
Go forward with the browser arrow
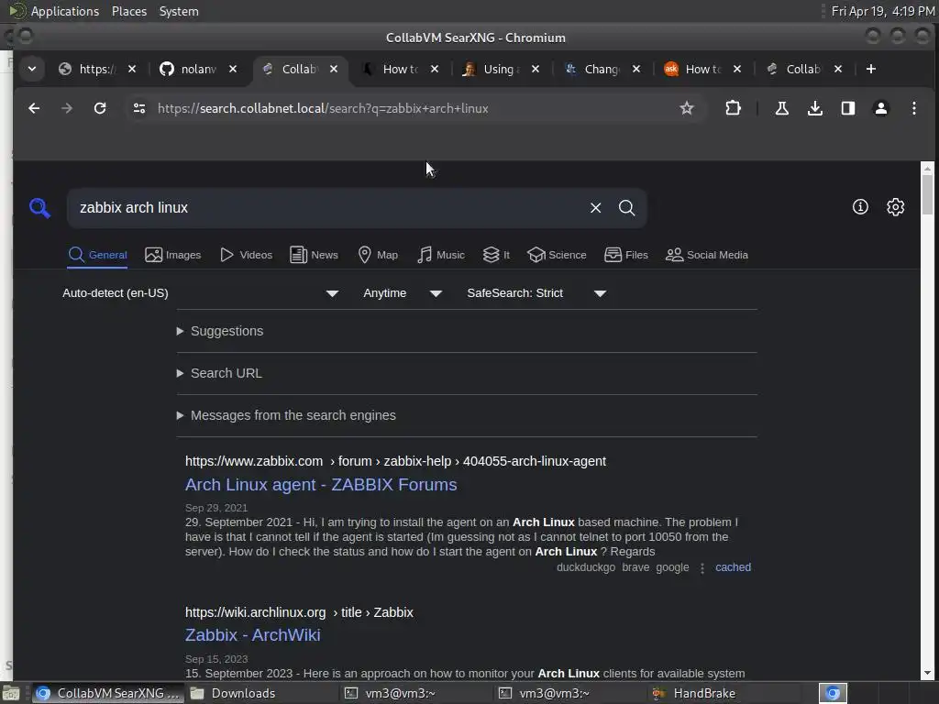(67, 108)
